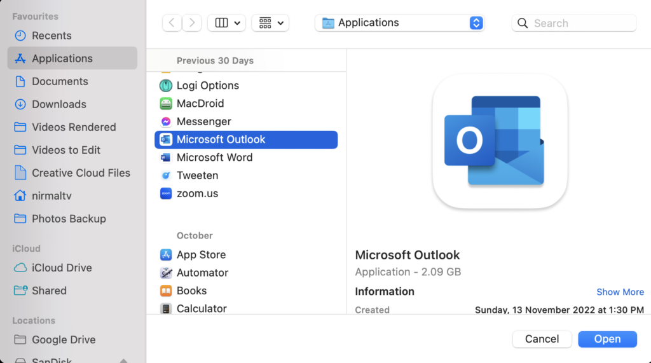This screenshot has width=651, height=363.
Task: Open the Photos Backup folder
Action: click(72, 219)
